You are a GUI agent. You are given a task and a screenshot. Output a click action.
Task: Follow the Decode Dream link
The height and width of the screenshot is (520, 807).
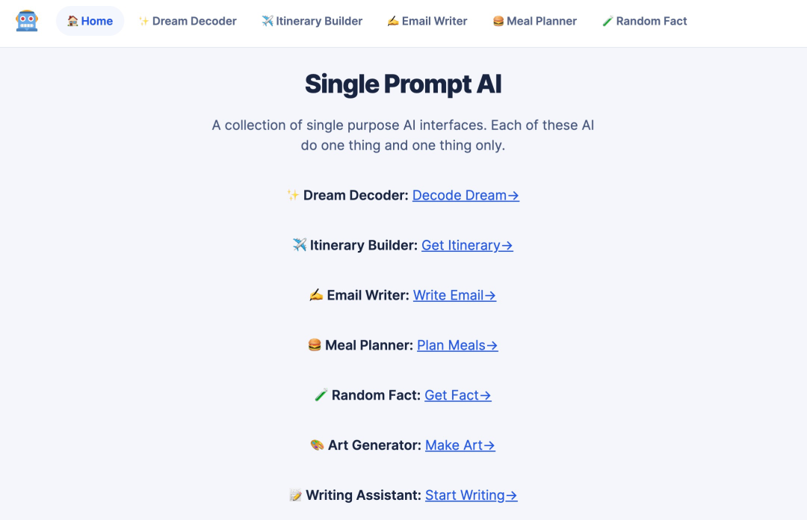pos(466,196)
